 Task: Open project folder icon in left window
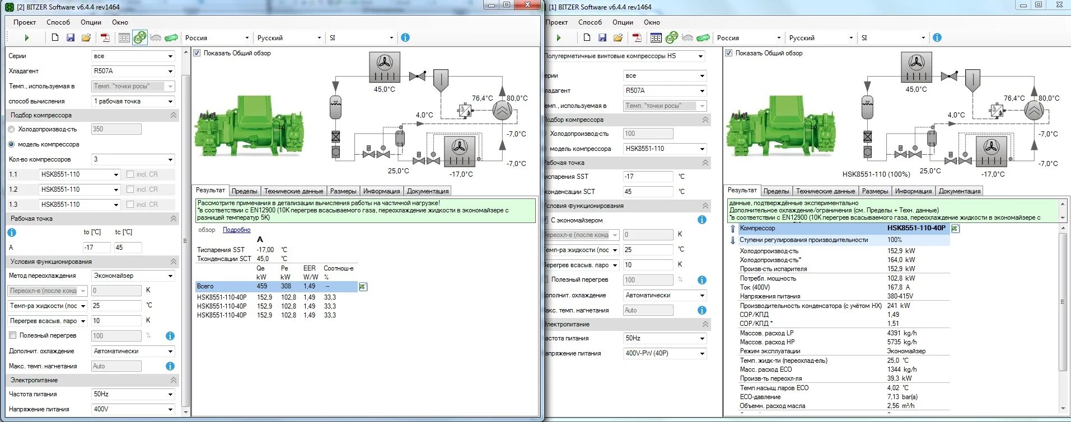[86, 37]
